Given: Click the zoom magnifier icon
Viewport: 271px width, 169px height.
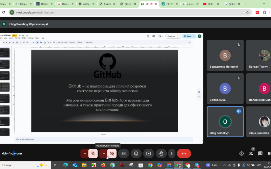Looking at the screenshot, I should coord(24,43).
